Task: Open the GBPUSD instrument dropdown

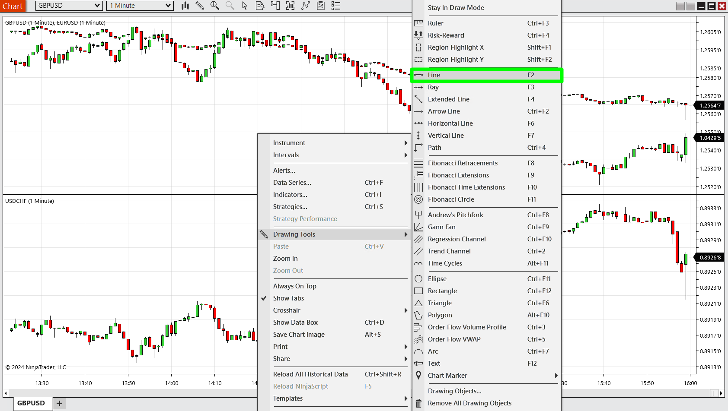Action: pyautogui.click(x=69, y=6)
